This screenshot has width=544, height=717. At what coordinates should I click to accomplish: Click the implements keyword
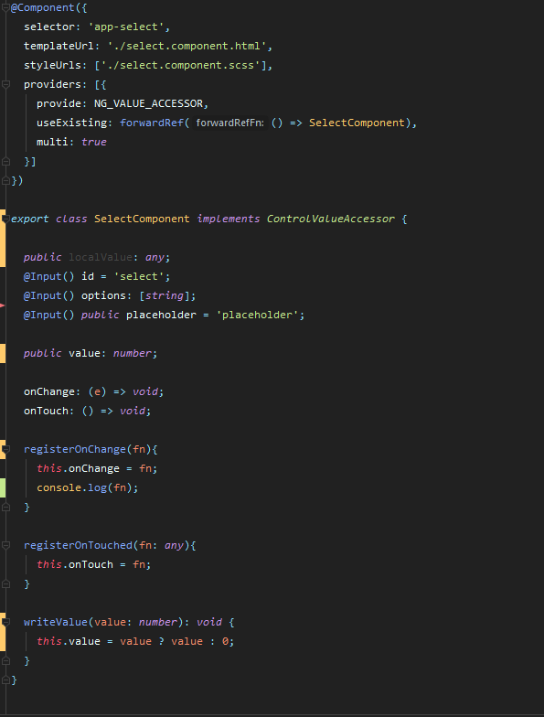[229, 219]
